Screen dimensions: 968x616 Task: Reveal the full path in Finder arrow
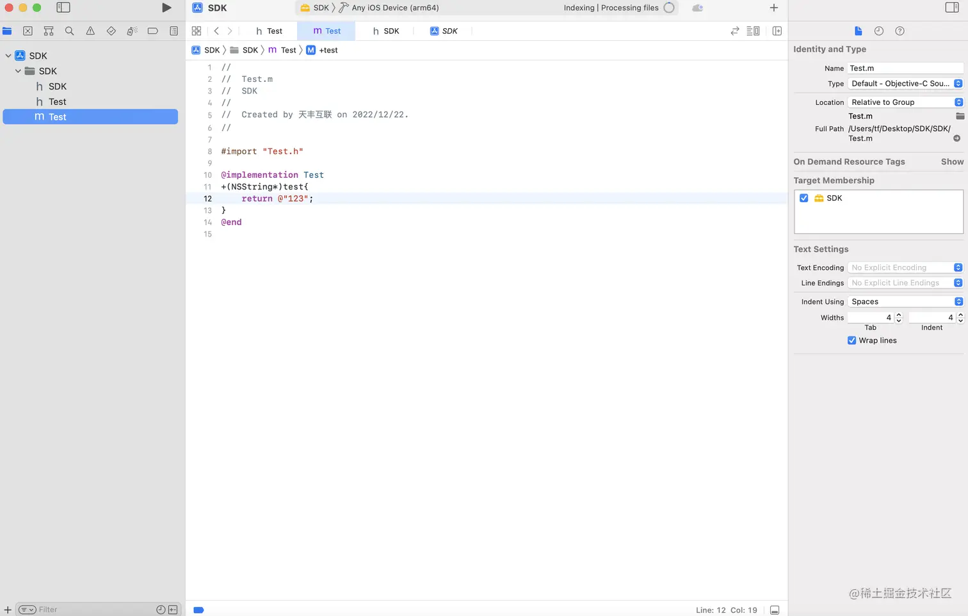click(x=956, y=138)
